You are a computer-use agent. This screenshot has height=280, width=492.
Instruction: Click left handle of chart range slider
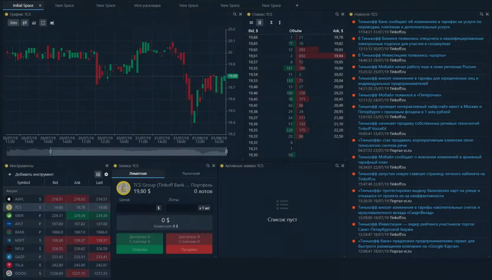[51, 152]
